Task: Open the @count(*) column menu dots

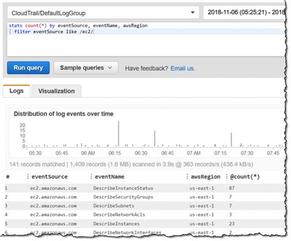Action: click(227, 177)
